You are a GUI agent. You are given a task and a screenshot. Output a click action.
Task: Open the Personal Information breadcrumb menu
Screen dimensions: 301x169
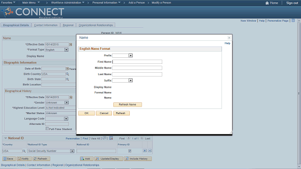coord(106,3)
